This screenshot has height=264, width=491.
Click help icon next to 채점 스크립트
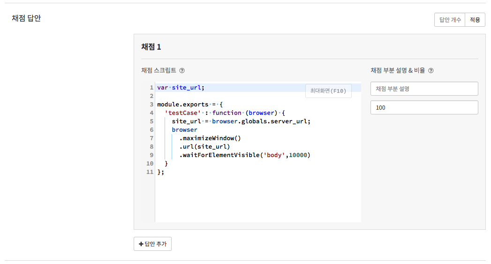[x=182, y=71]
